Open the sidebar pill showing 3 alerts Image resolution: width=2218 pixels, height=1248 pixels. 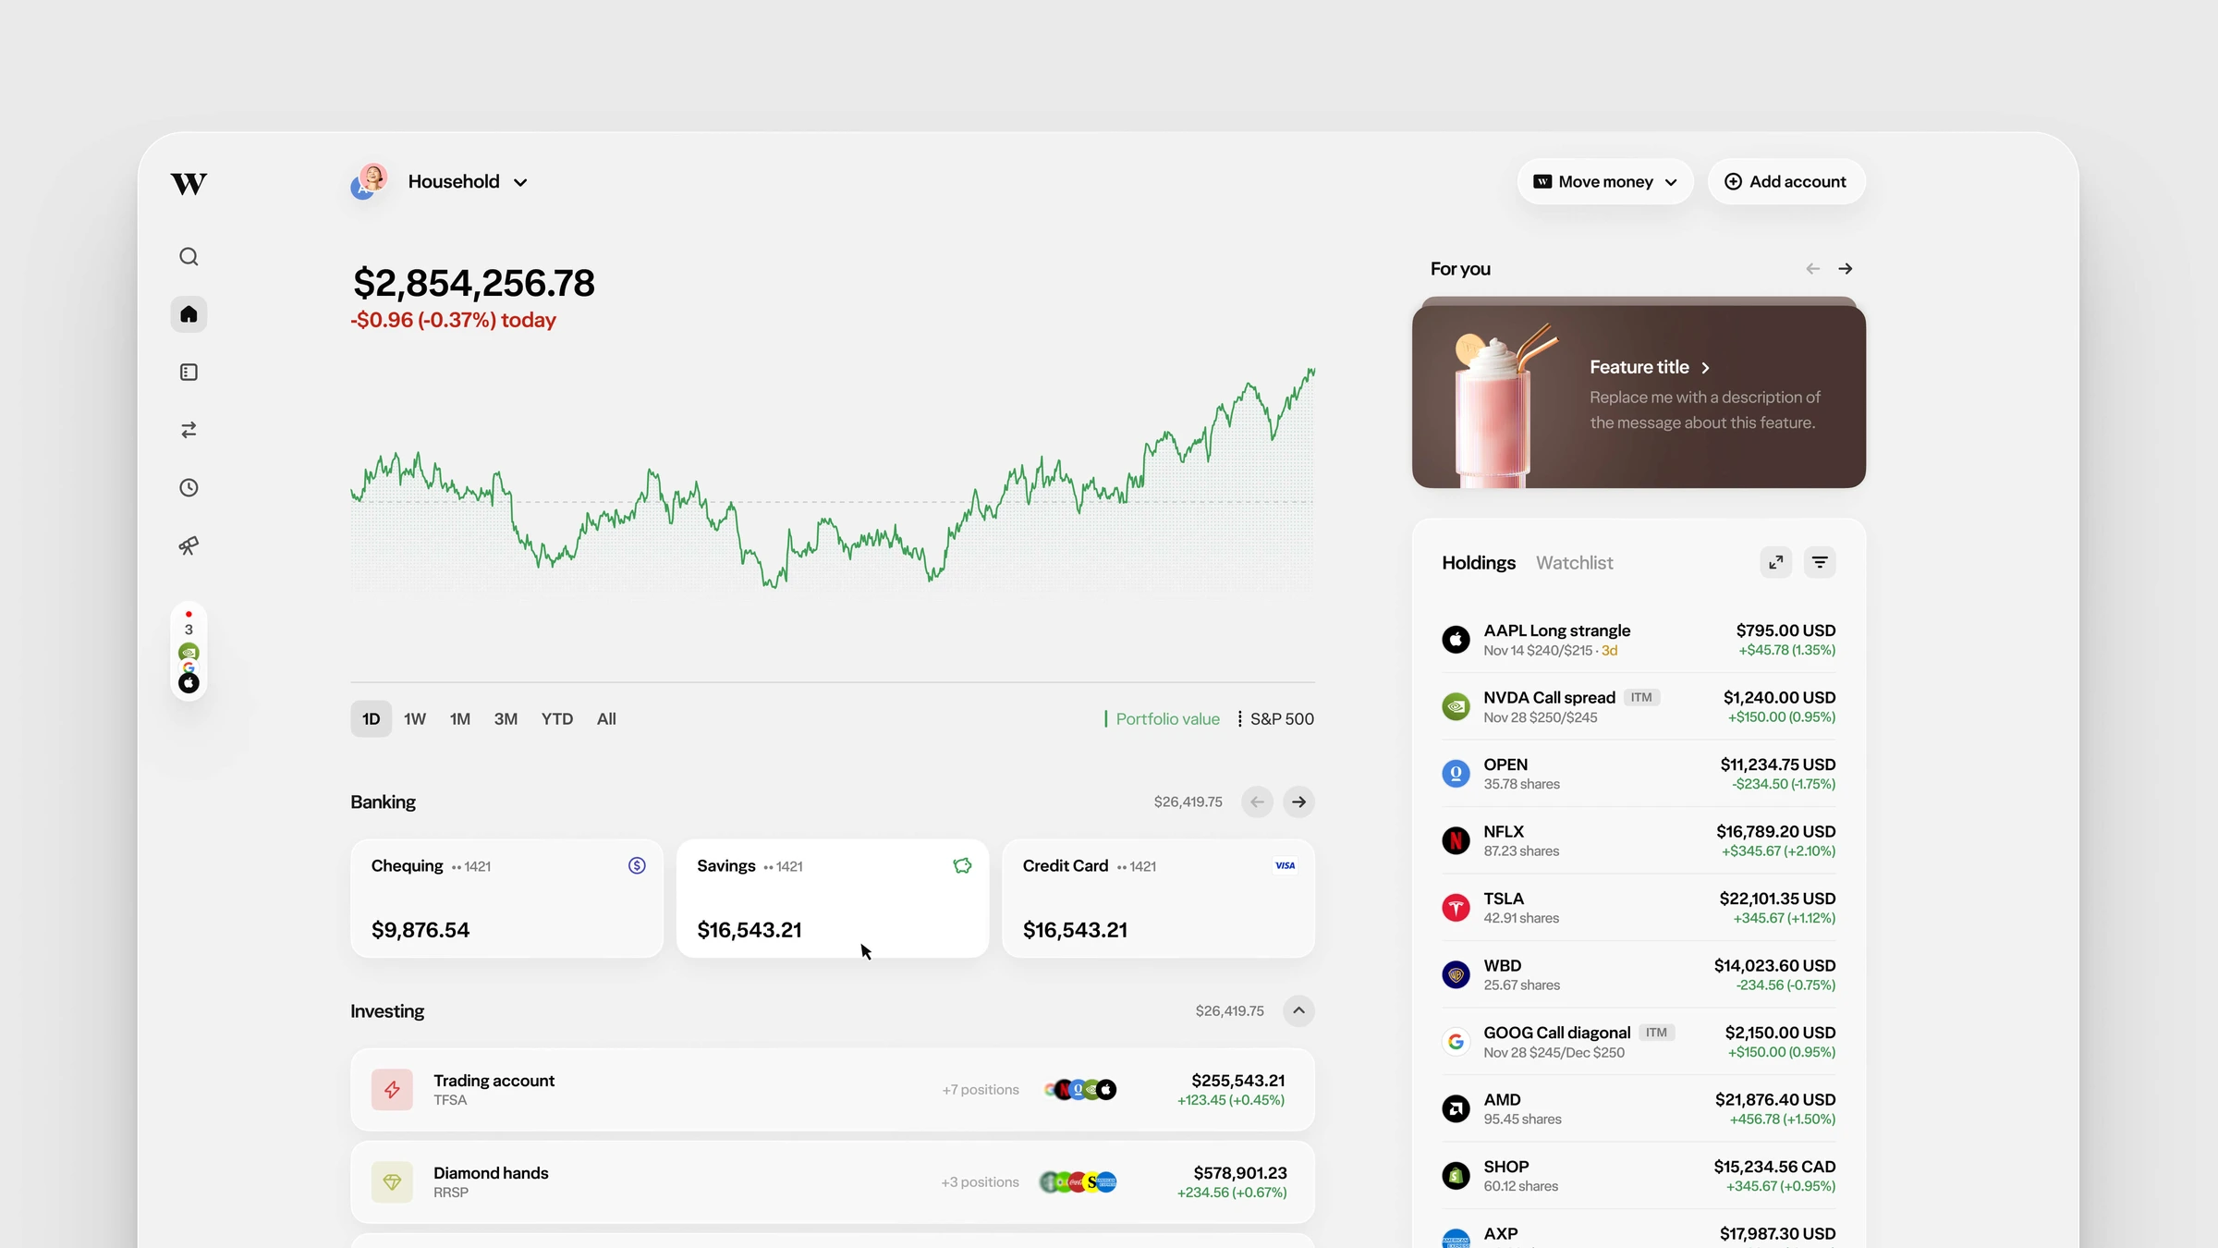pos(189,652)
